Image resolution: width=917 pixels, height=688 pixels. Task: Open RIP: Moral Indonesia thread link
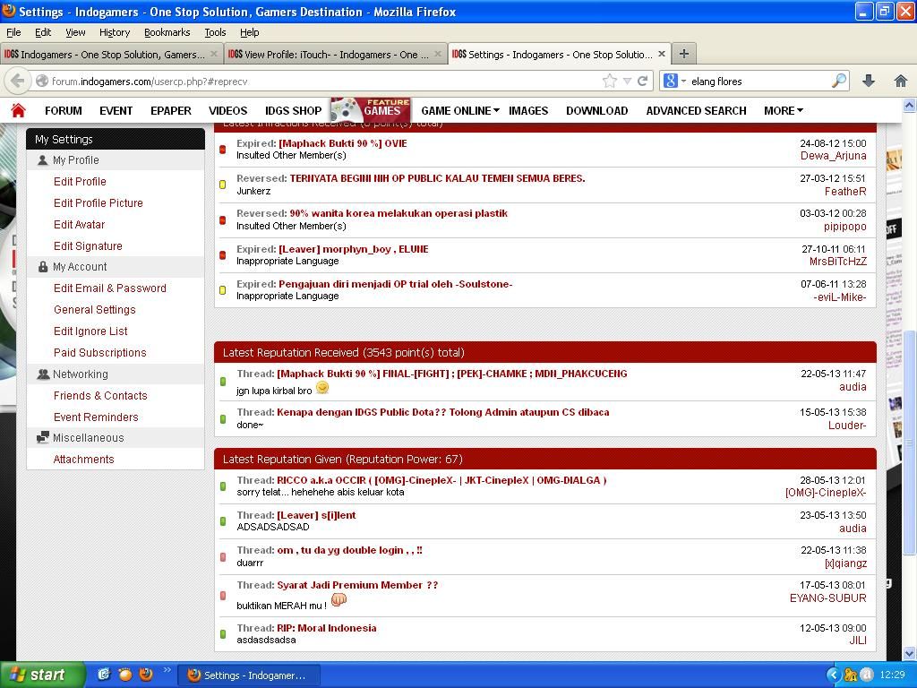coord(326,628)
